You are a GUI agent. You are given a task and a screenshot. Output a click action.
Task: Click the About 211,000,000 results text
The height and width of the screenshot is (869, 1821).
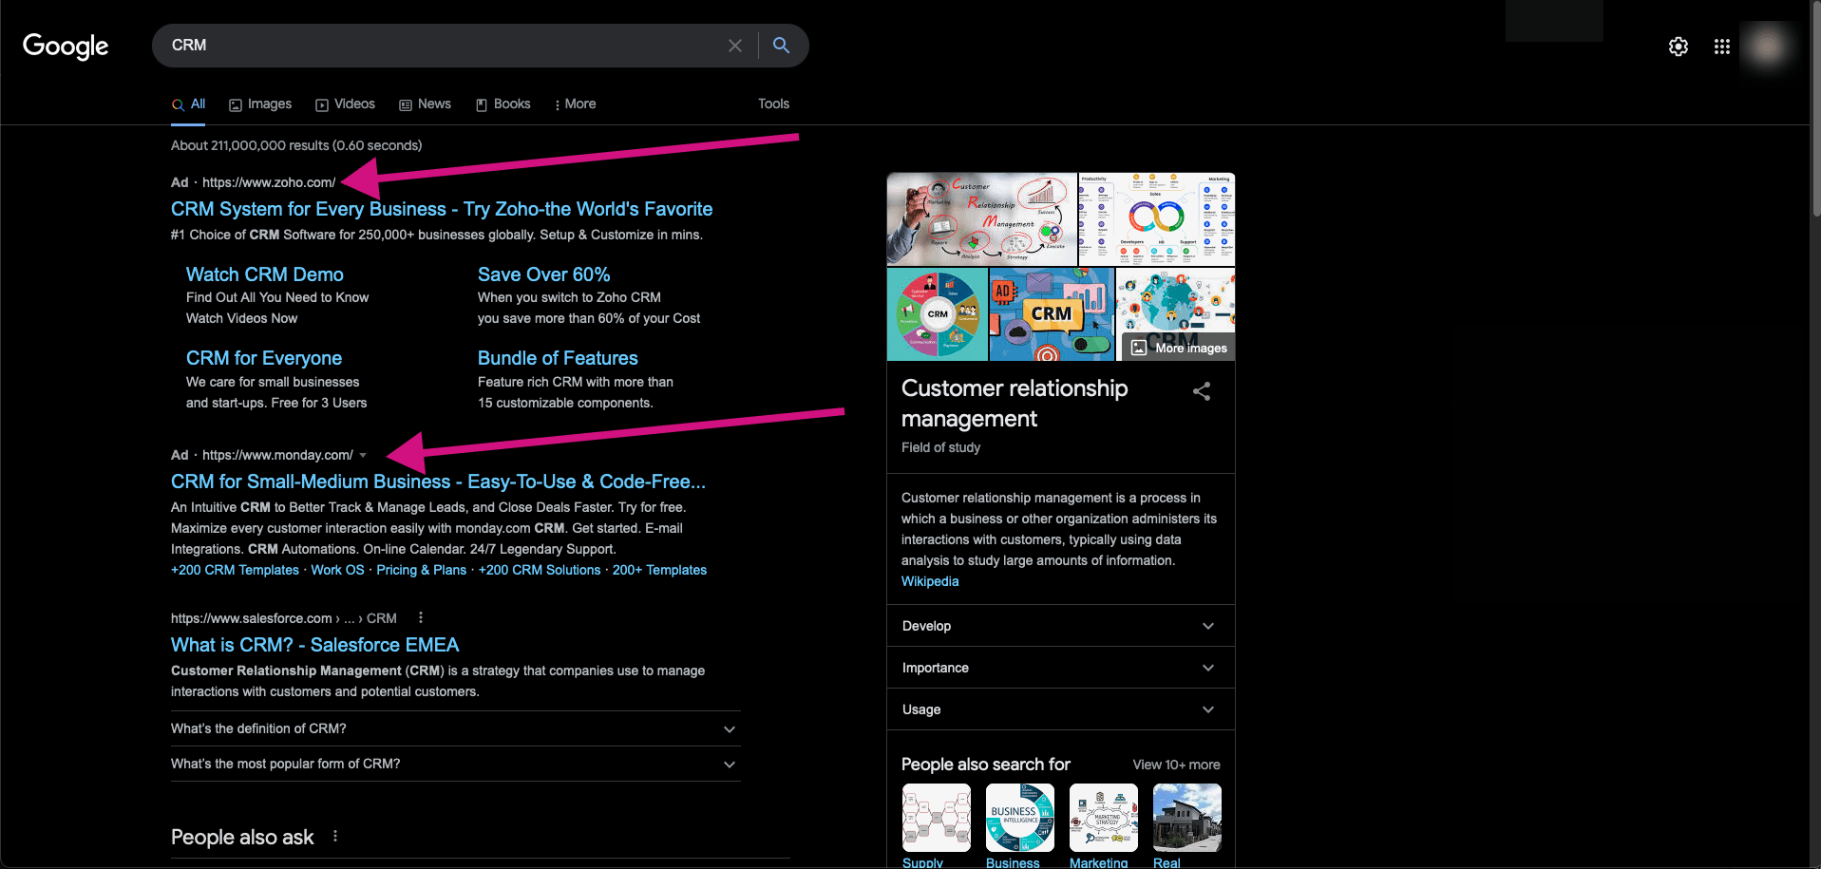(296, 145)
